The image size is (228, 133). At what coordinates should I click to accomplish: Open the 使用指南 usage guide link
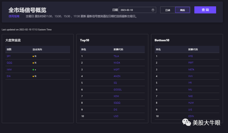click(x=14, y=16)
